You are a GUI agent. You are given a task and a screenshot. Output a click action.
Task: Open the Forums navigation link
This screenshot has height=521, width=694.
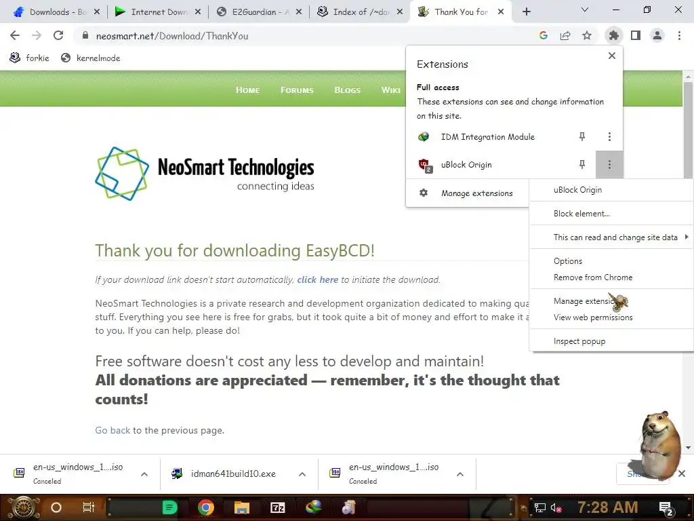click(297, 90)
